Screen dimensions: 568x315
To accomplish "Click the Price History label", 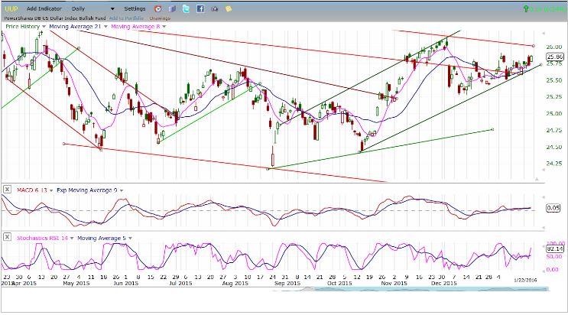I will [22, 27].
